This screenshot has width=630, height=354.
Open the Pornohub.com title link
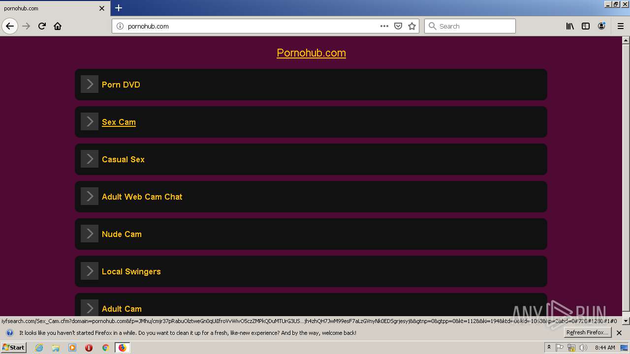311,53
